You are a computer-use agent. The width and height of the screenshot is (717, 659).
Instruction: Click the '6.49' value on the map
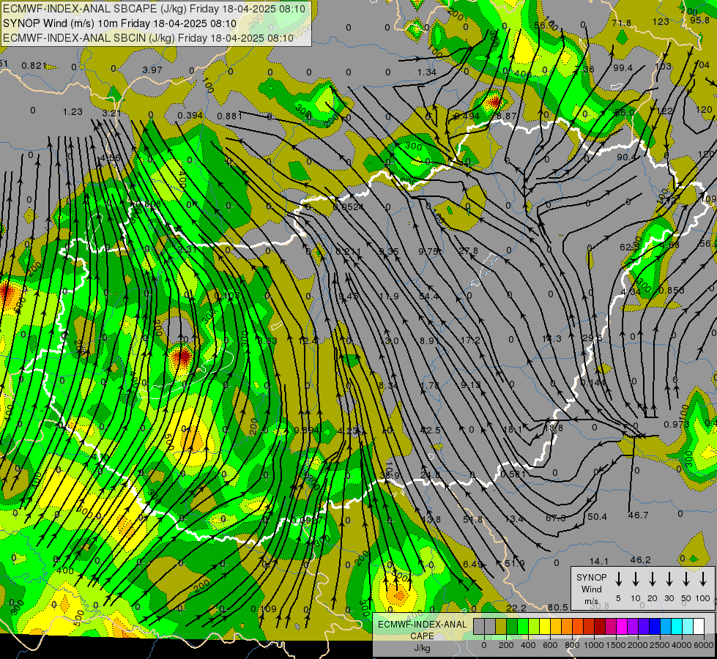[472, 565]
